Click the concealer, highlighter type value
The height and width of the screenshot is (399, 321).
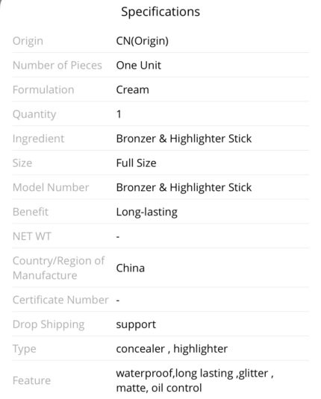point(172,349)
